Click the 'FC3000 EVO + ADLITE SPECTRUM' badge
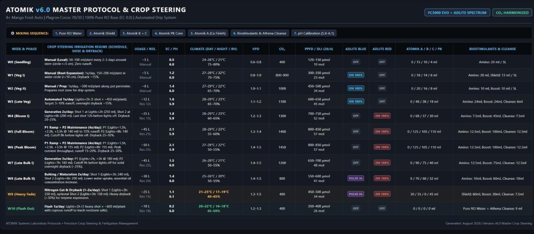The height and width of the screenshot is (234, 534). 457,13
